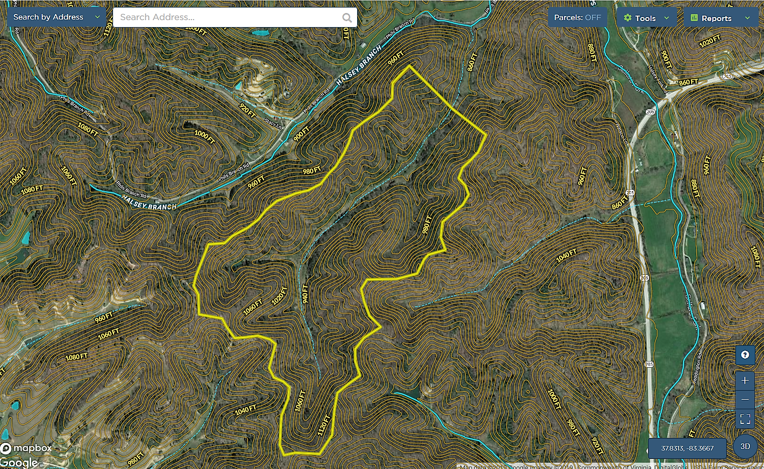This screenshot has height=469, width=764.
Task: Expand the Search by Address dropdown
Action: click(x=97, y=17)
